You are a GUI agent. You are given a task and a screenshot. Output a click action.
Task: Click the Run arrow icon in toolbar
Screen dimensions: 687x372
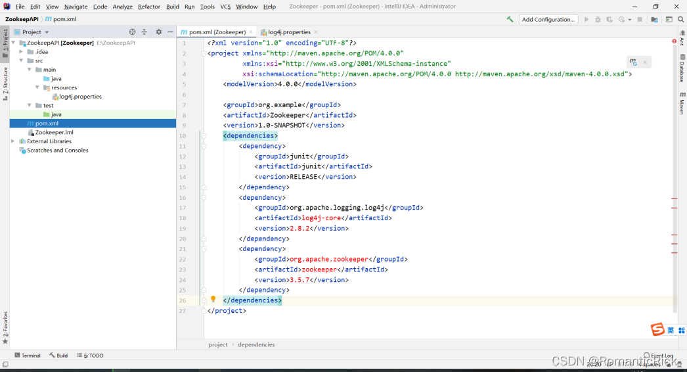[587, 19]
